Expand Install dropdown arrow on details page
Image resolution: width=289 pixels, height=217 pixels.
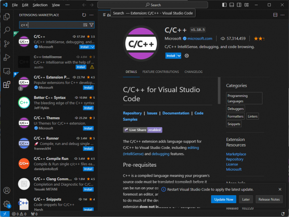pos(179,56)
